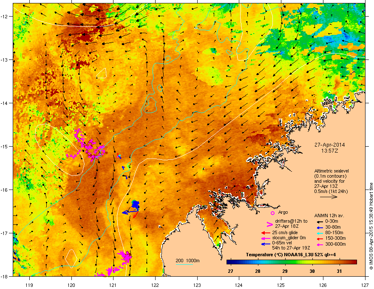The height and width of the screenshot is (289, 374).
Task: Select the red 25 cm/s glide arrow
Action: [x=266, y=233]
